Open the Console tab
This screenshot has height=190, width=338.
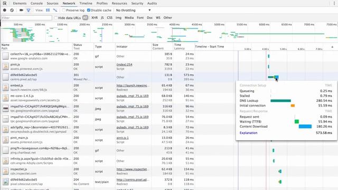click(x=36, y=3)
